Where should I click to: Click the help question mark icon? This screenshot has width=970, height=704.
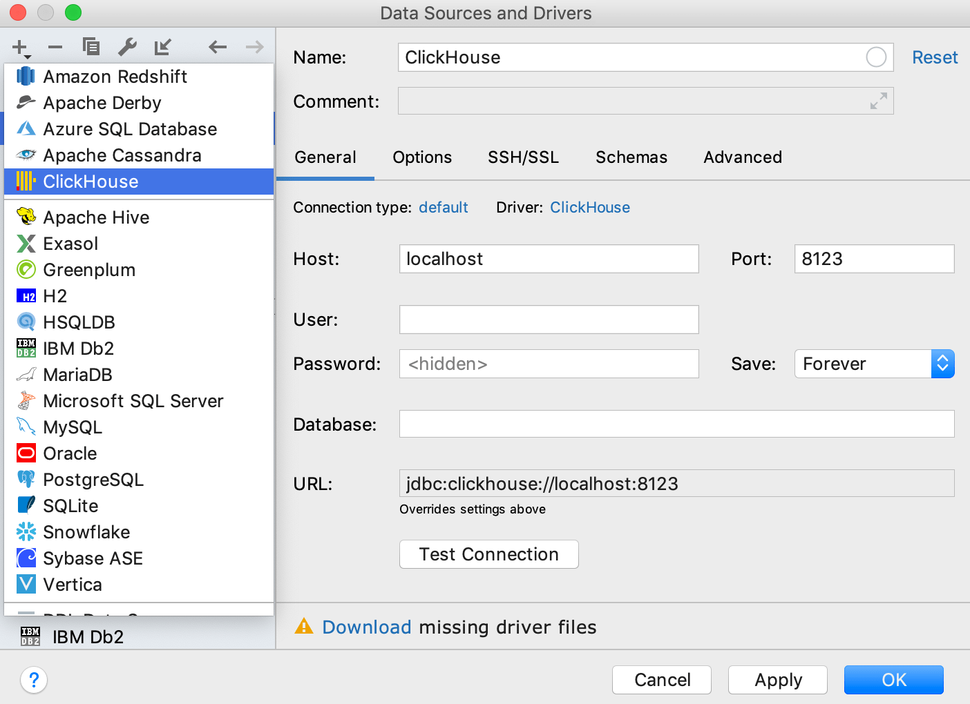coord(34,680)
